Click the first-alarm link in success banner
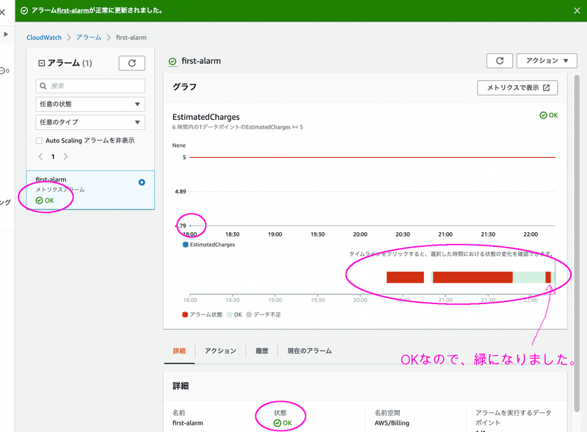The image size is (587, 432). pos(73,10)
